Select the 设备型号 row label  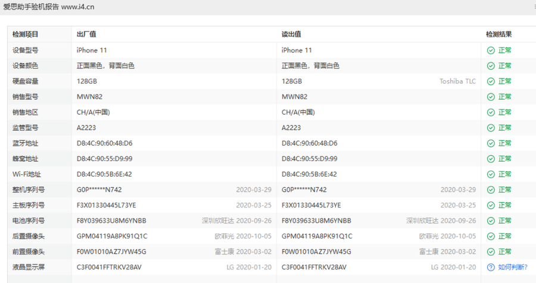point(25,50)
